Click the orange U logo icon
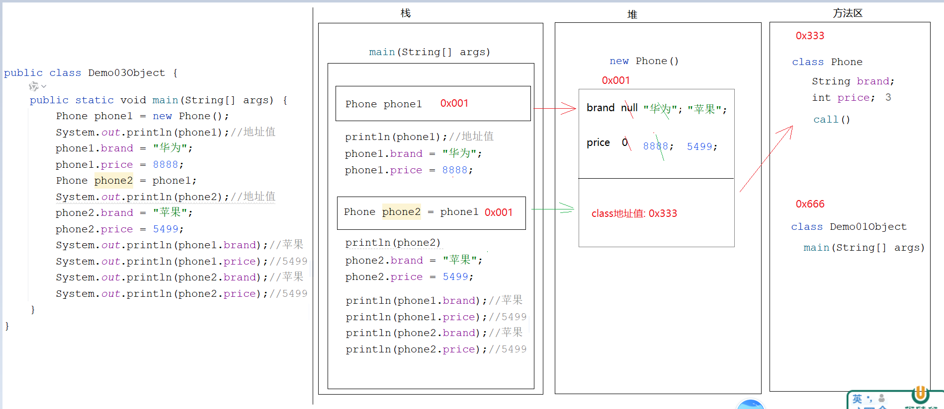Viewport: 944px width, 409px height. pos(920,395)
